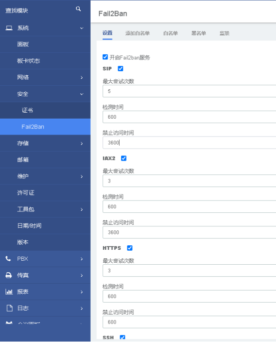Open the 白名单 tab
276x342 pixels.
click(x=170, y=33)
